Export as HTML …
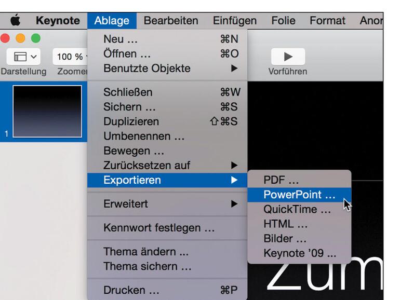 coord(299,224)
